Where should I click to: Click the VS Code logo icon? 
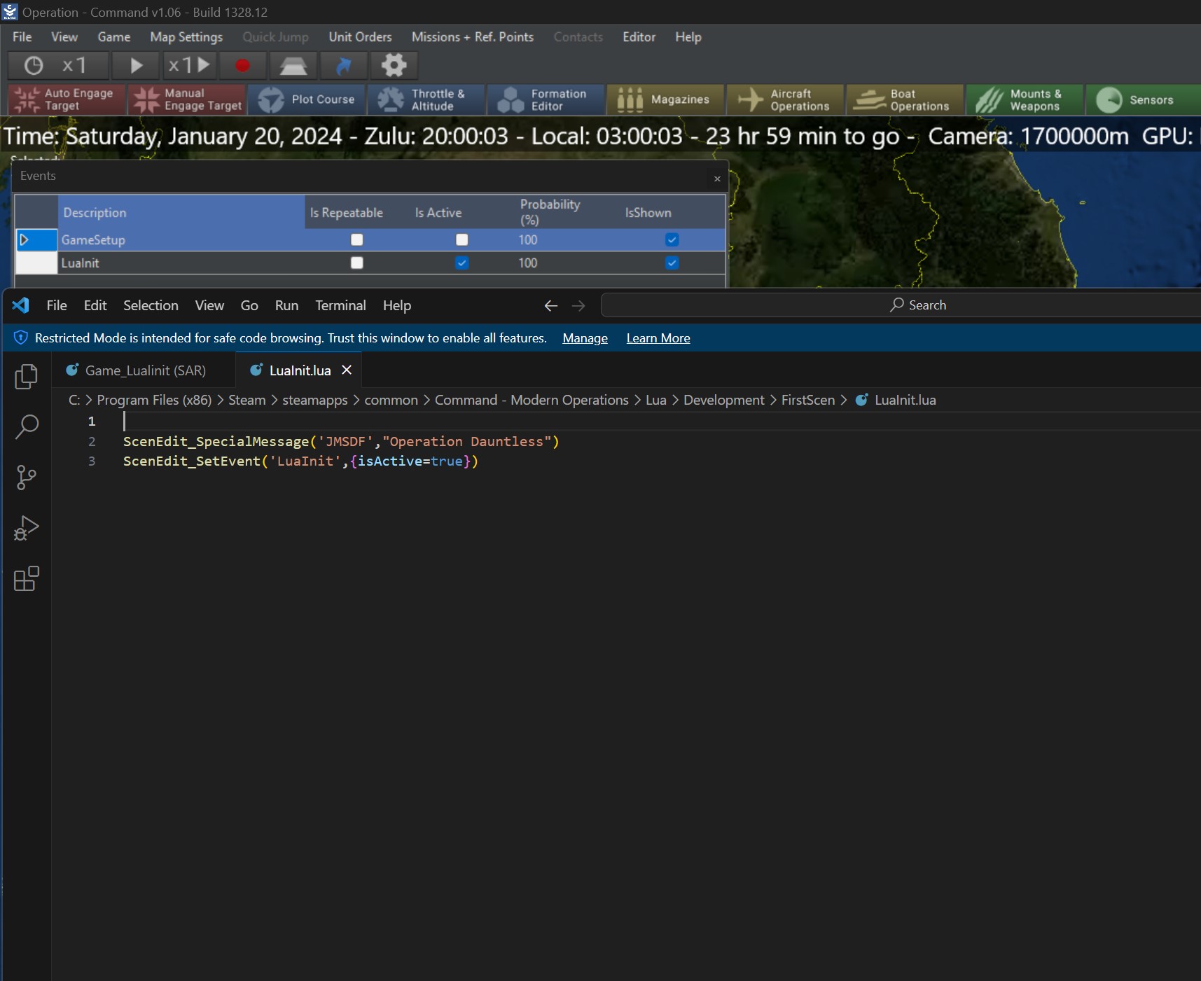point(21,305)
